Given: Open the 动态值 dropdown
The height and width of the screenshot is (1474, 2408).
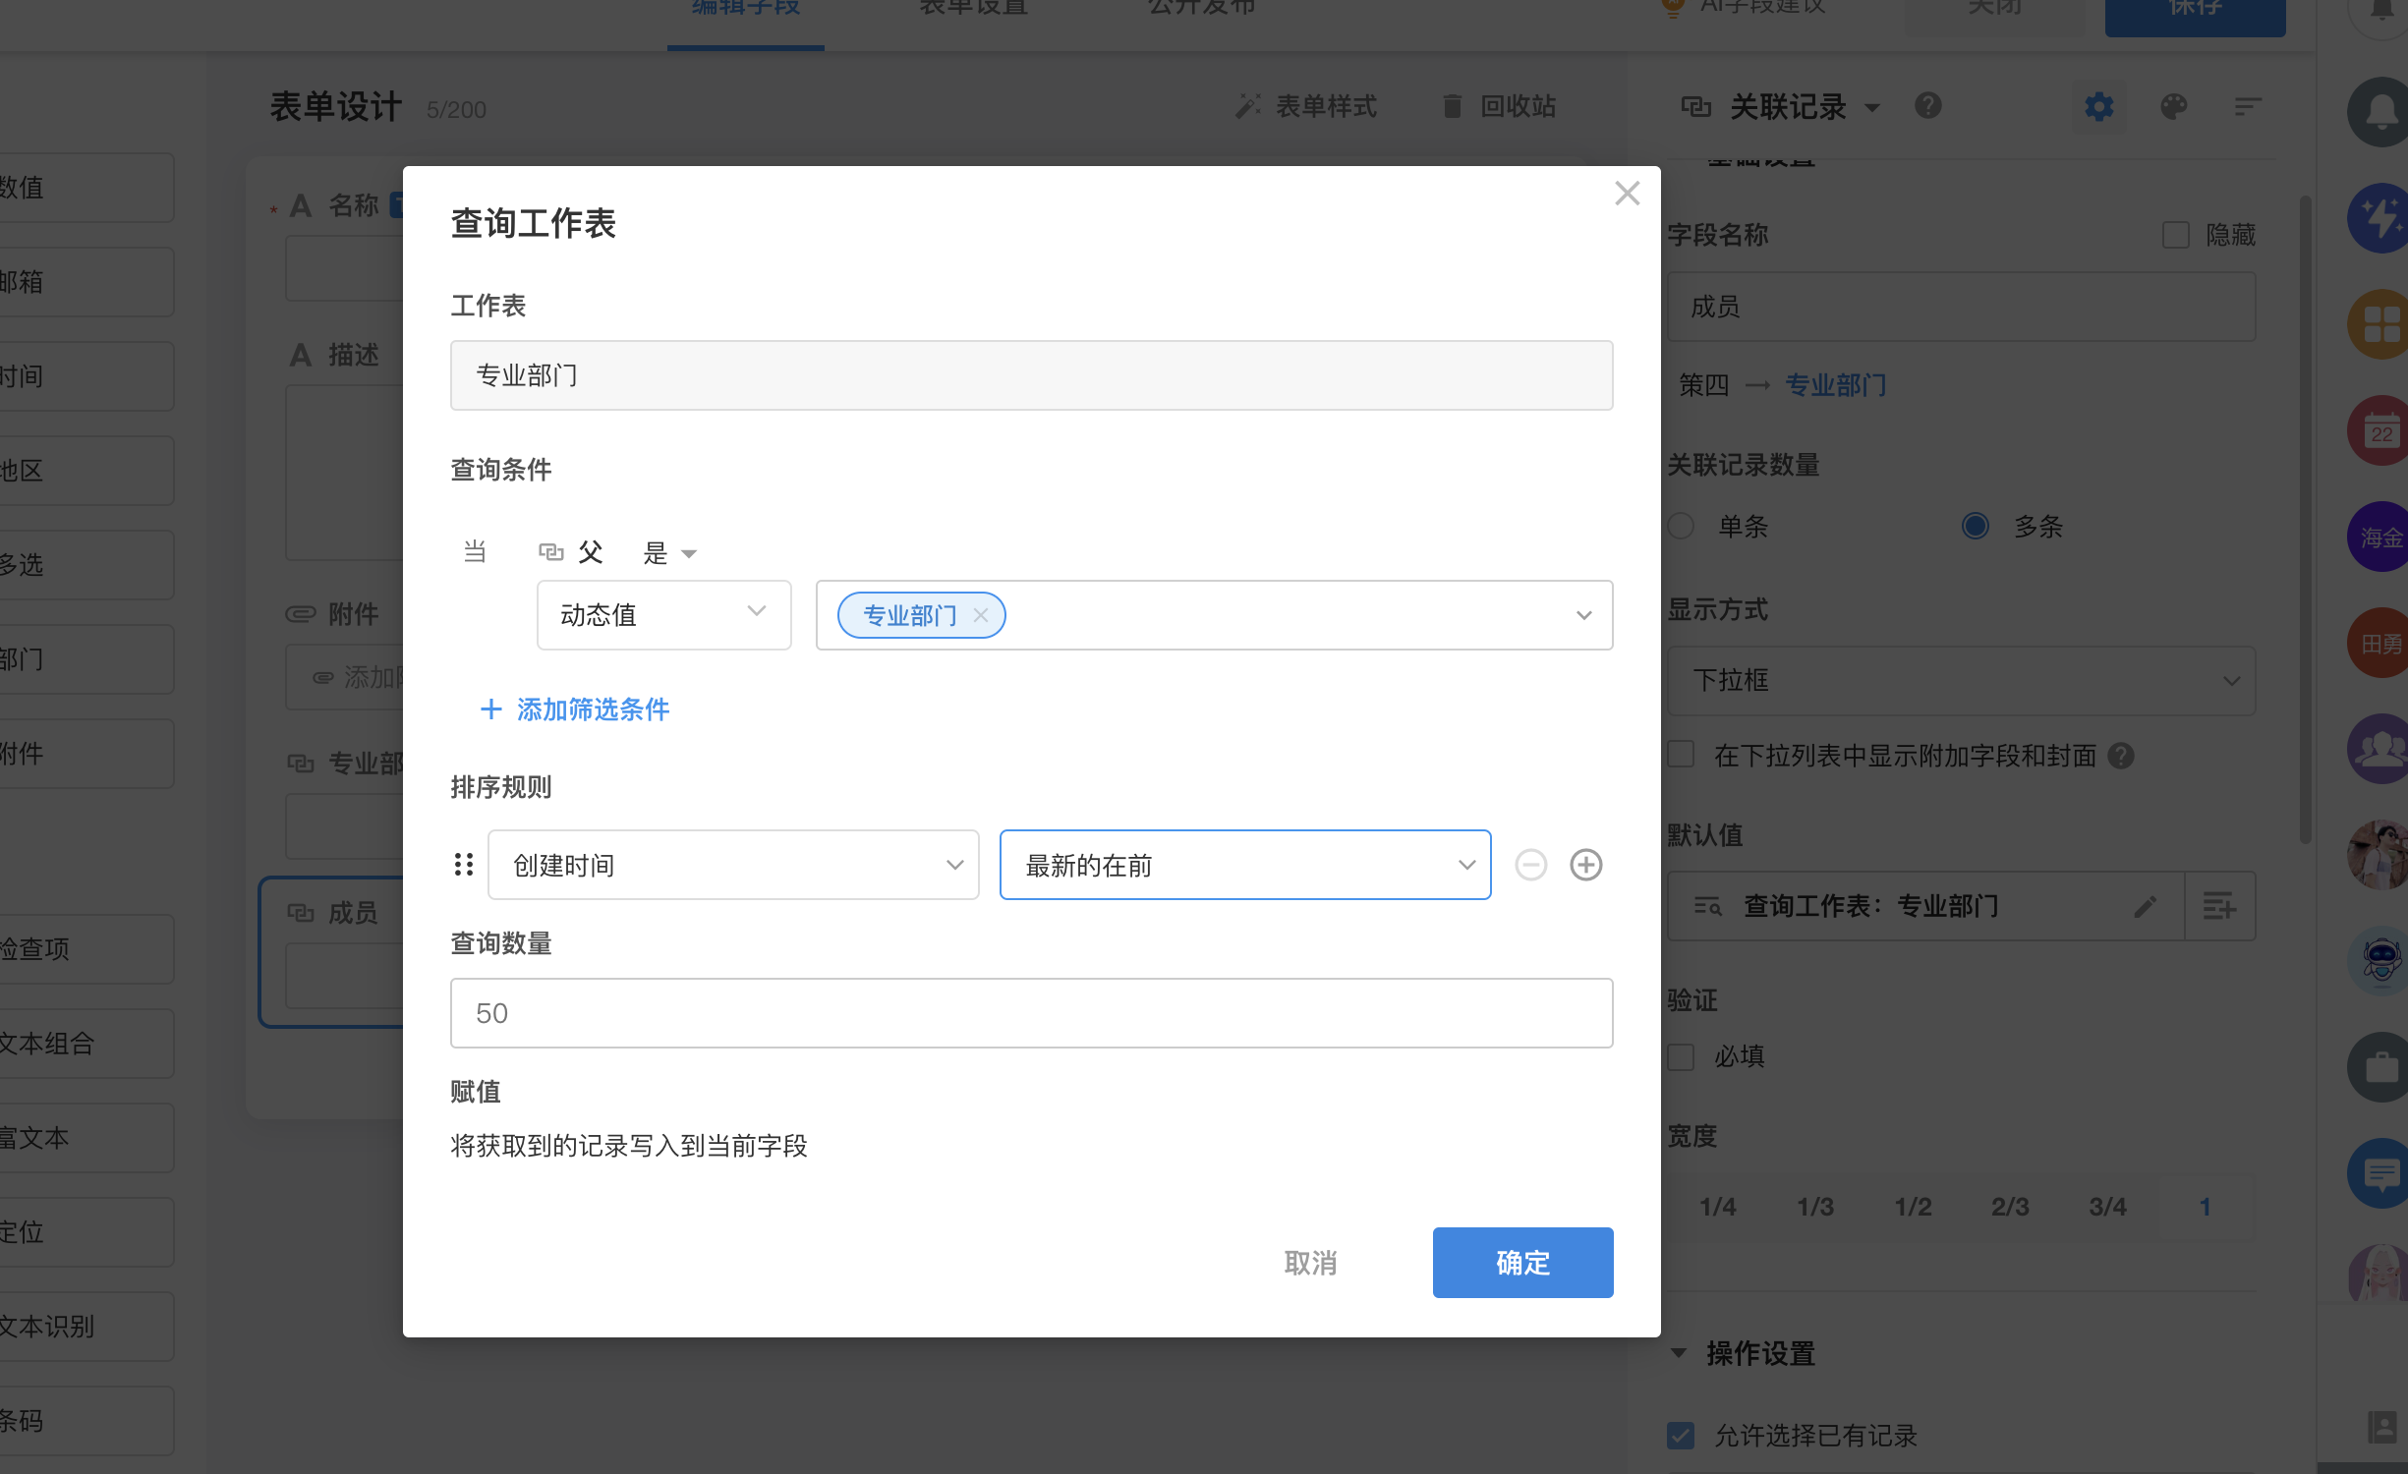Looking at the screenshot, I should click(x=663, y=615).
